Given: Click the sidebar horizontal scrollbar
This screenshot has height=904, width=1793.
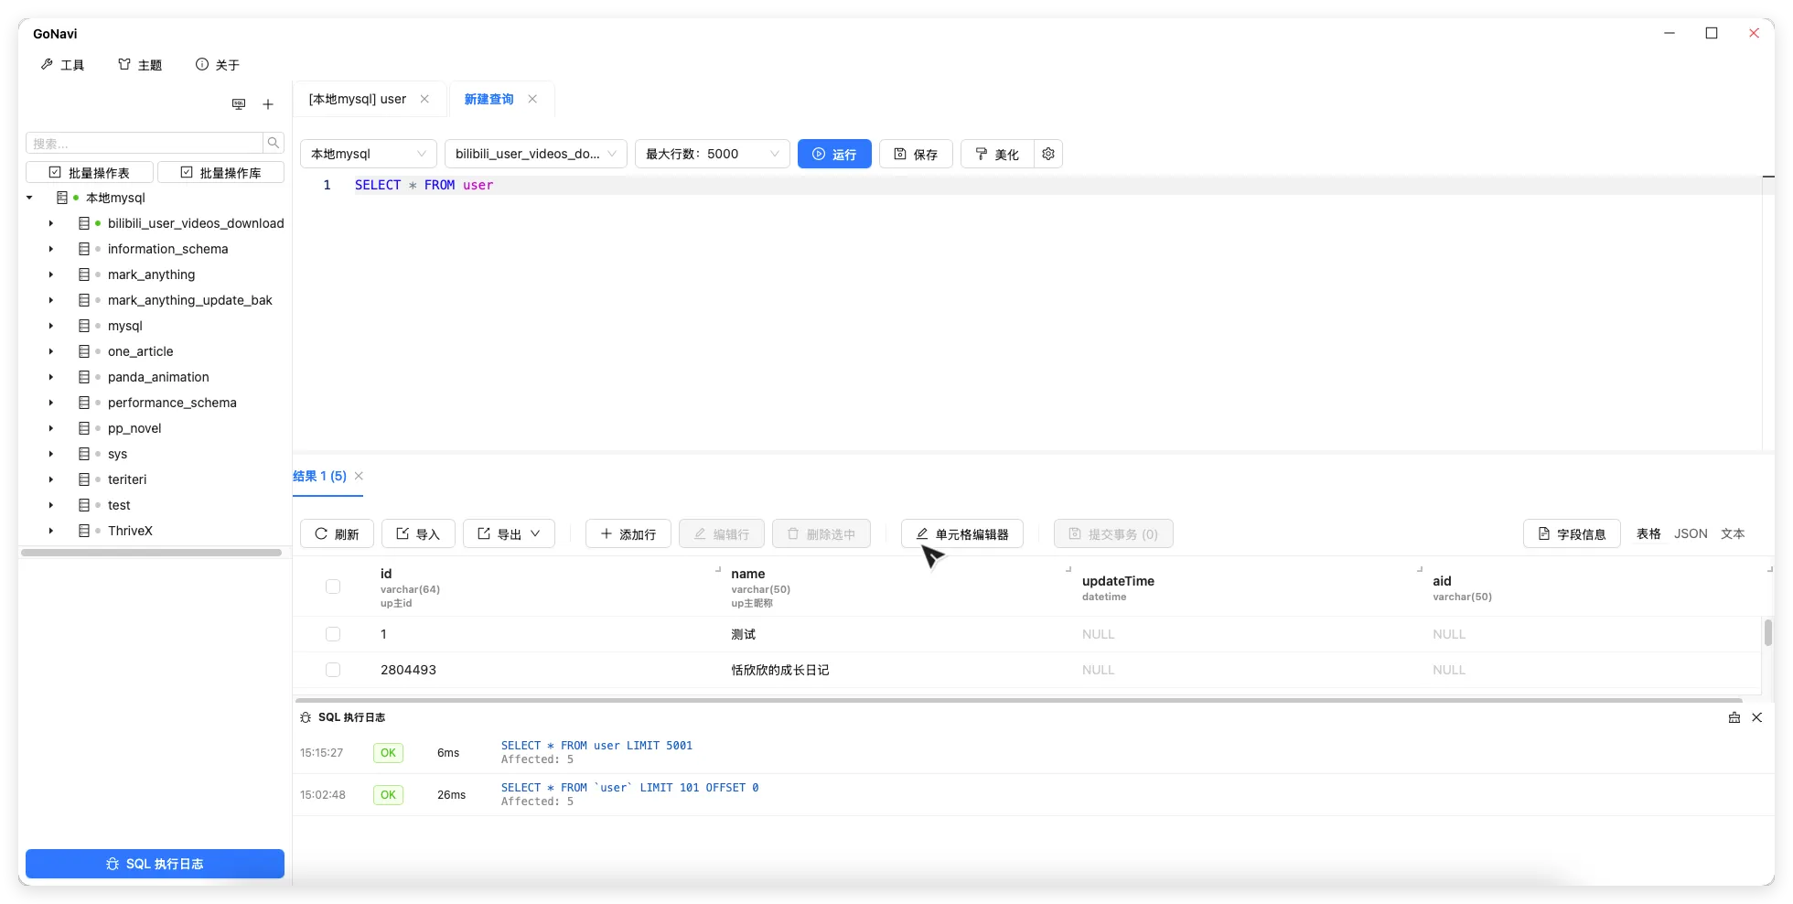Looking at the screenshot, I should (x=152, y=553).
